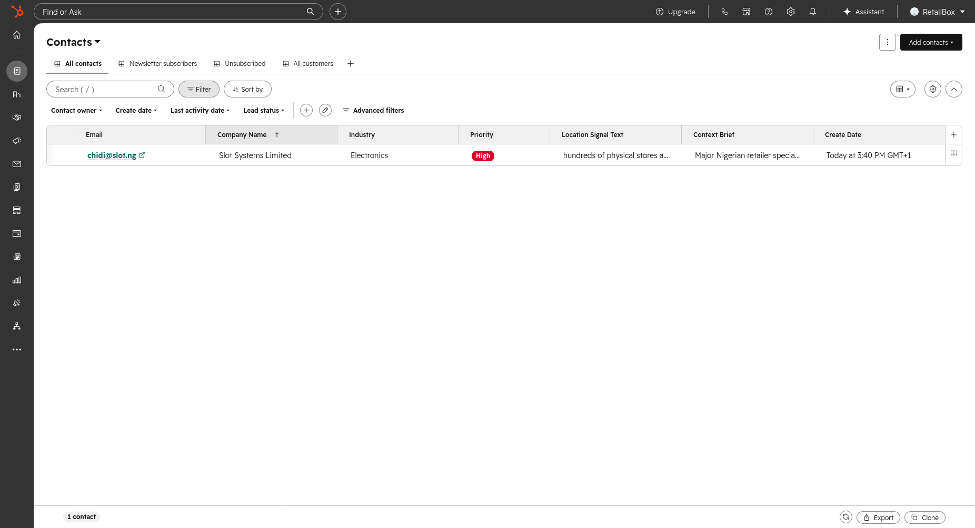Open the Assistant

coord(863,12)
